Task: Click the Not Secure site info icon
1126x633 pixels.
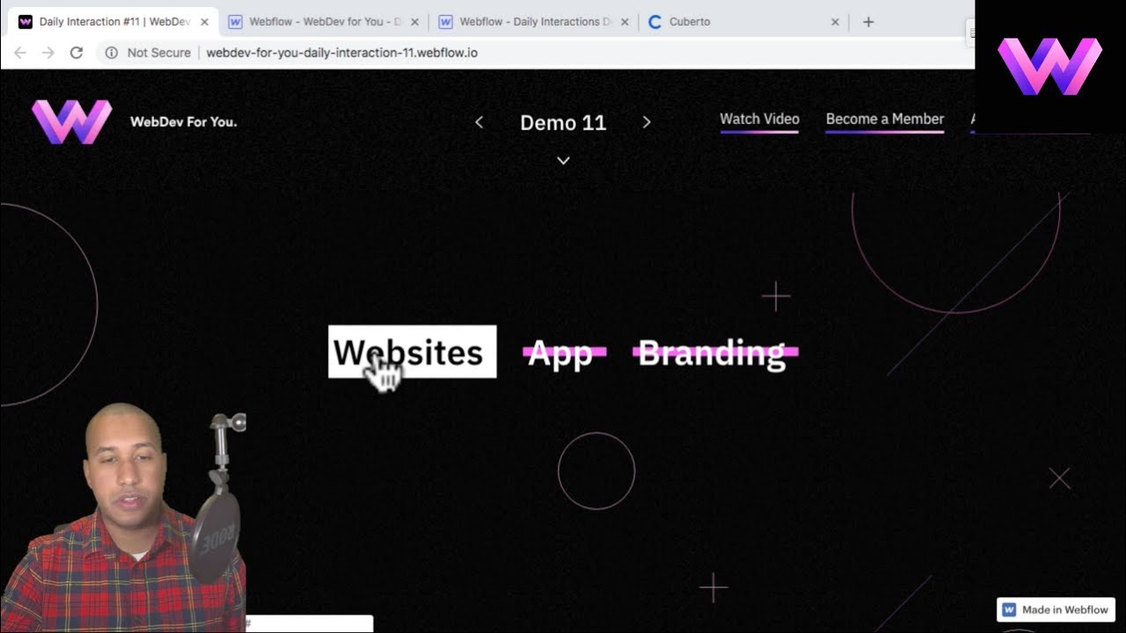Action: (112, 53)
